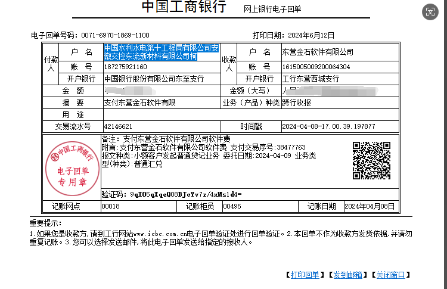Click the 关闭窗口 link
Viewport: 447px width, 289px height.
[x=390, y=275]
